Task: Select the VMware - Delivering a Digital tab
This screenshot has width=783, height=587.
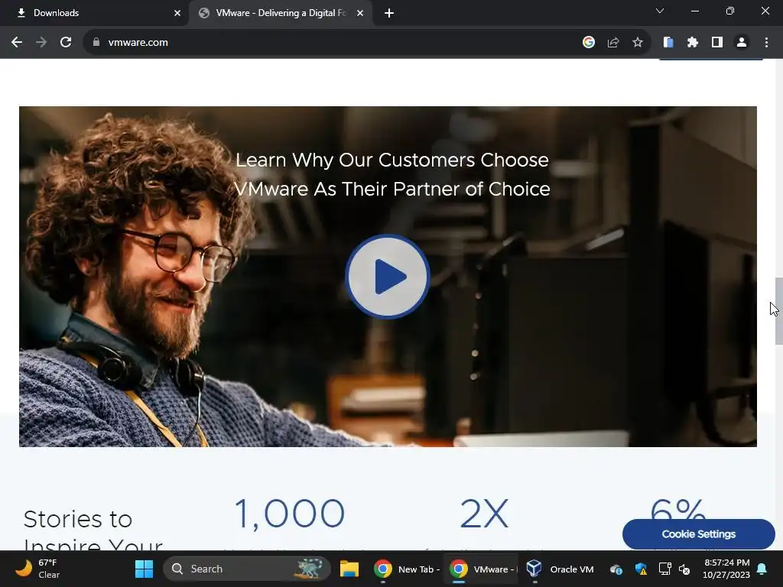Action: click(x=281, y=13)
